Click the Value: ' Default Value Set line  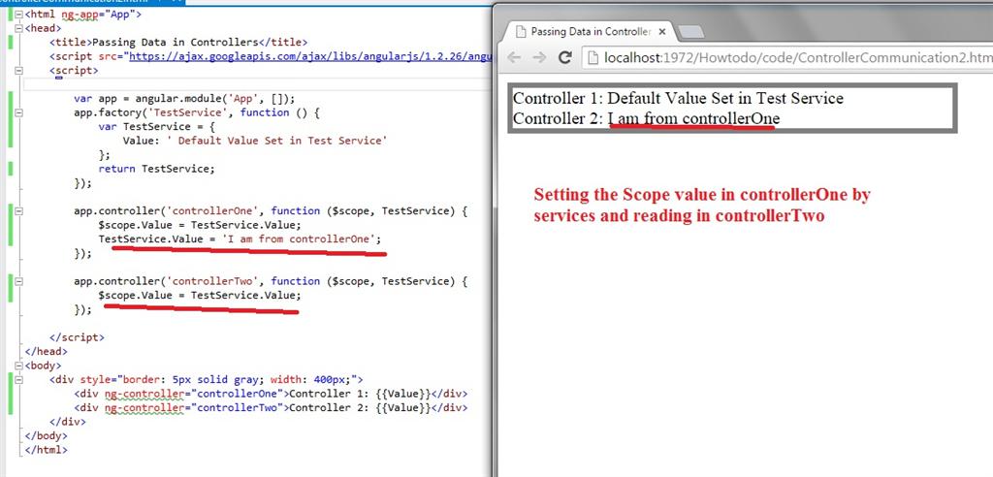point(254,141)
